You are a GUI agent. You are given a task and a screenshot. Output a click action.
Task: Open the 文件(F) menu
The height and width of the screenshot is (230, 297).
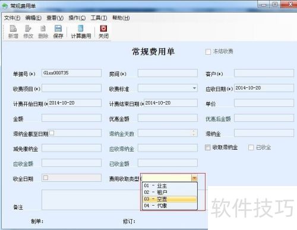[12, 18]
